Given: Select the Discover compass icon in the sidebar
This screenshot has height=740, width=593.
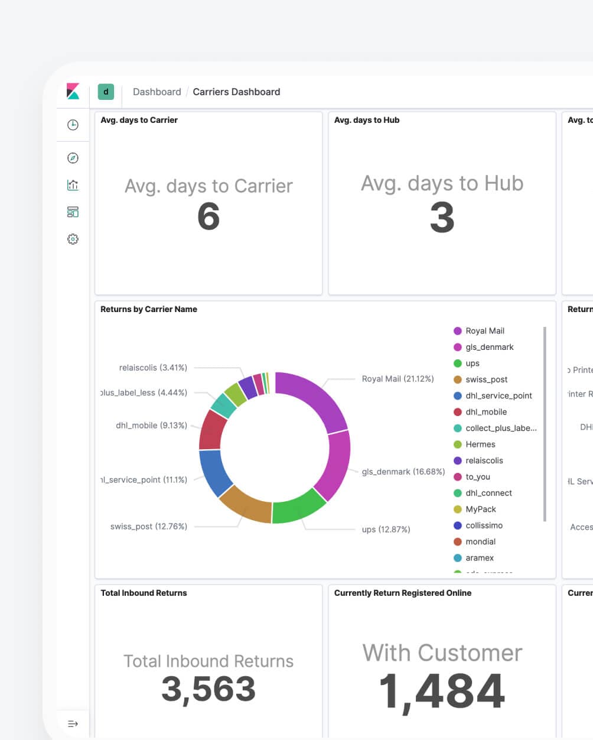Looking at the screenshot, I should [73, 158].
